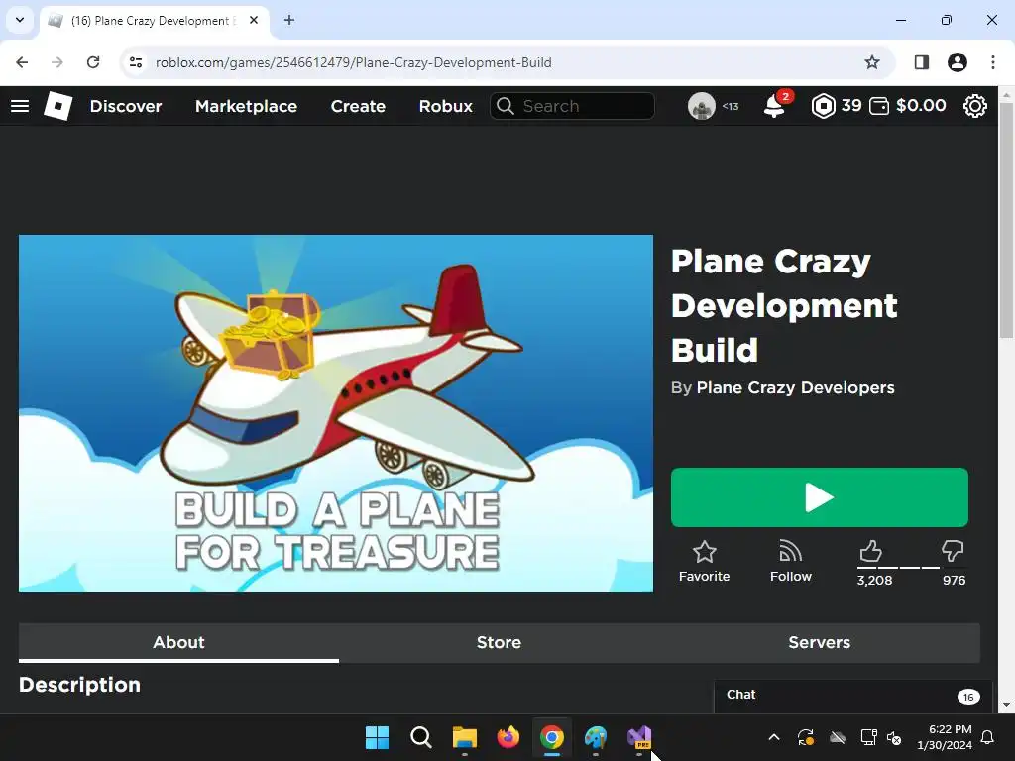Viewport: 1015px width, 761px height.
Task: Dislike the game with thumbs down
Action: point(953,551)
